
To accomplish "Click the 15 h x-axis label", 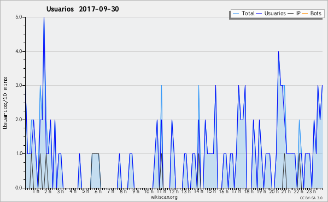I will point(211,191).
